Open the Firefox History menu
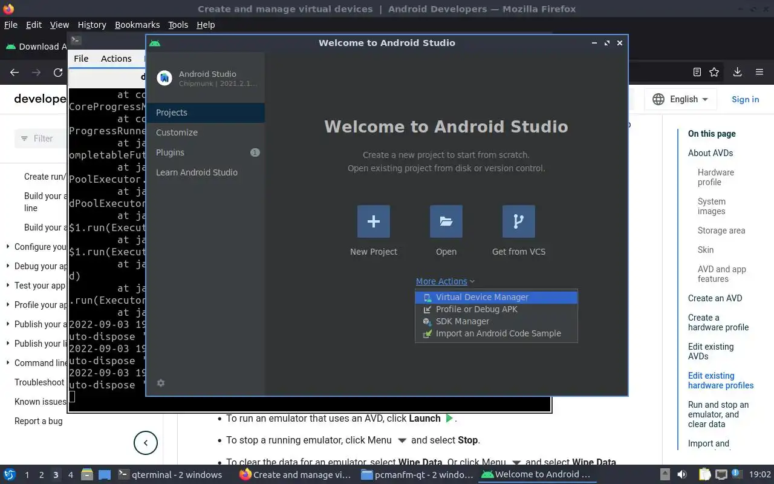Viewport: 774px width, 484px height. point(92,25)
